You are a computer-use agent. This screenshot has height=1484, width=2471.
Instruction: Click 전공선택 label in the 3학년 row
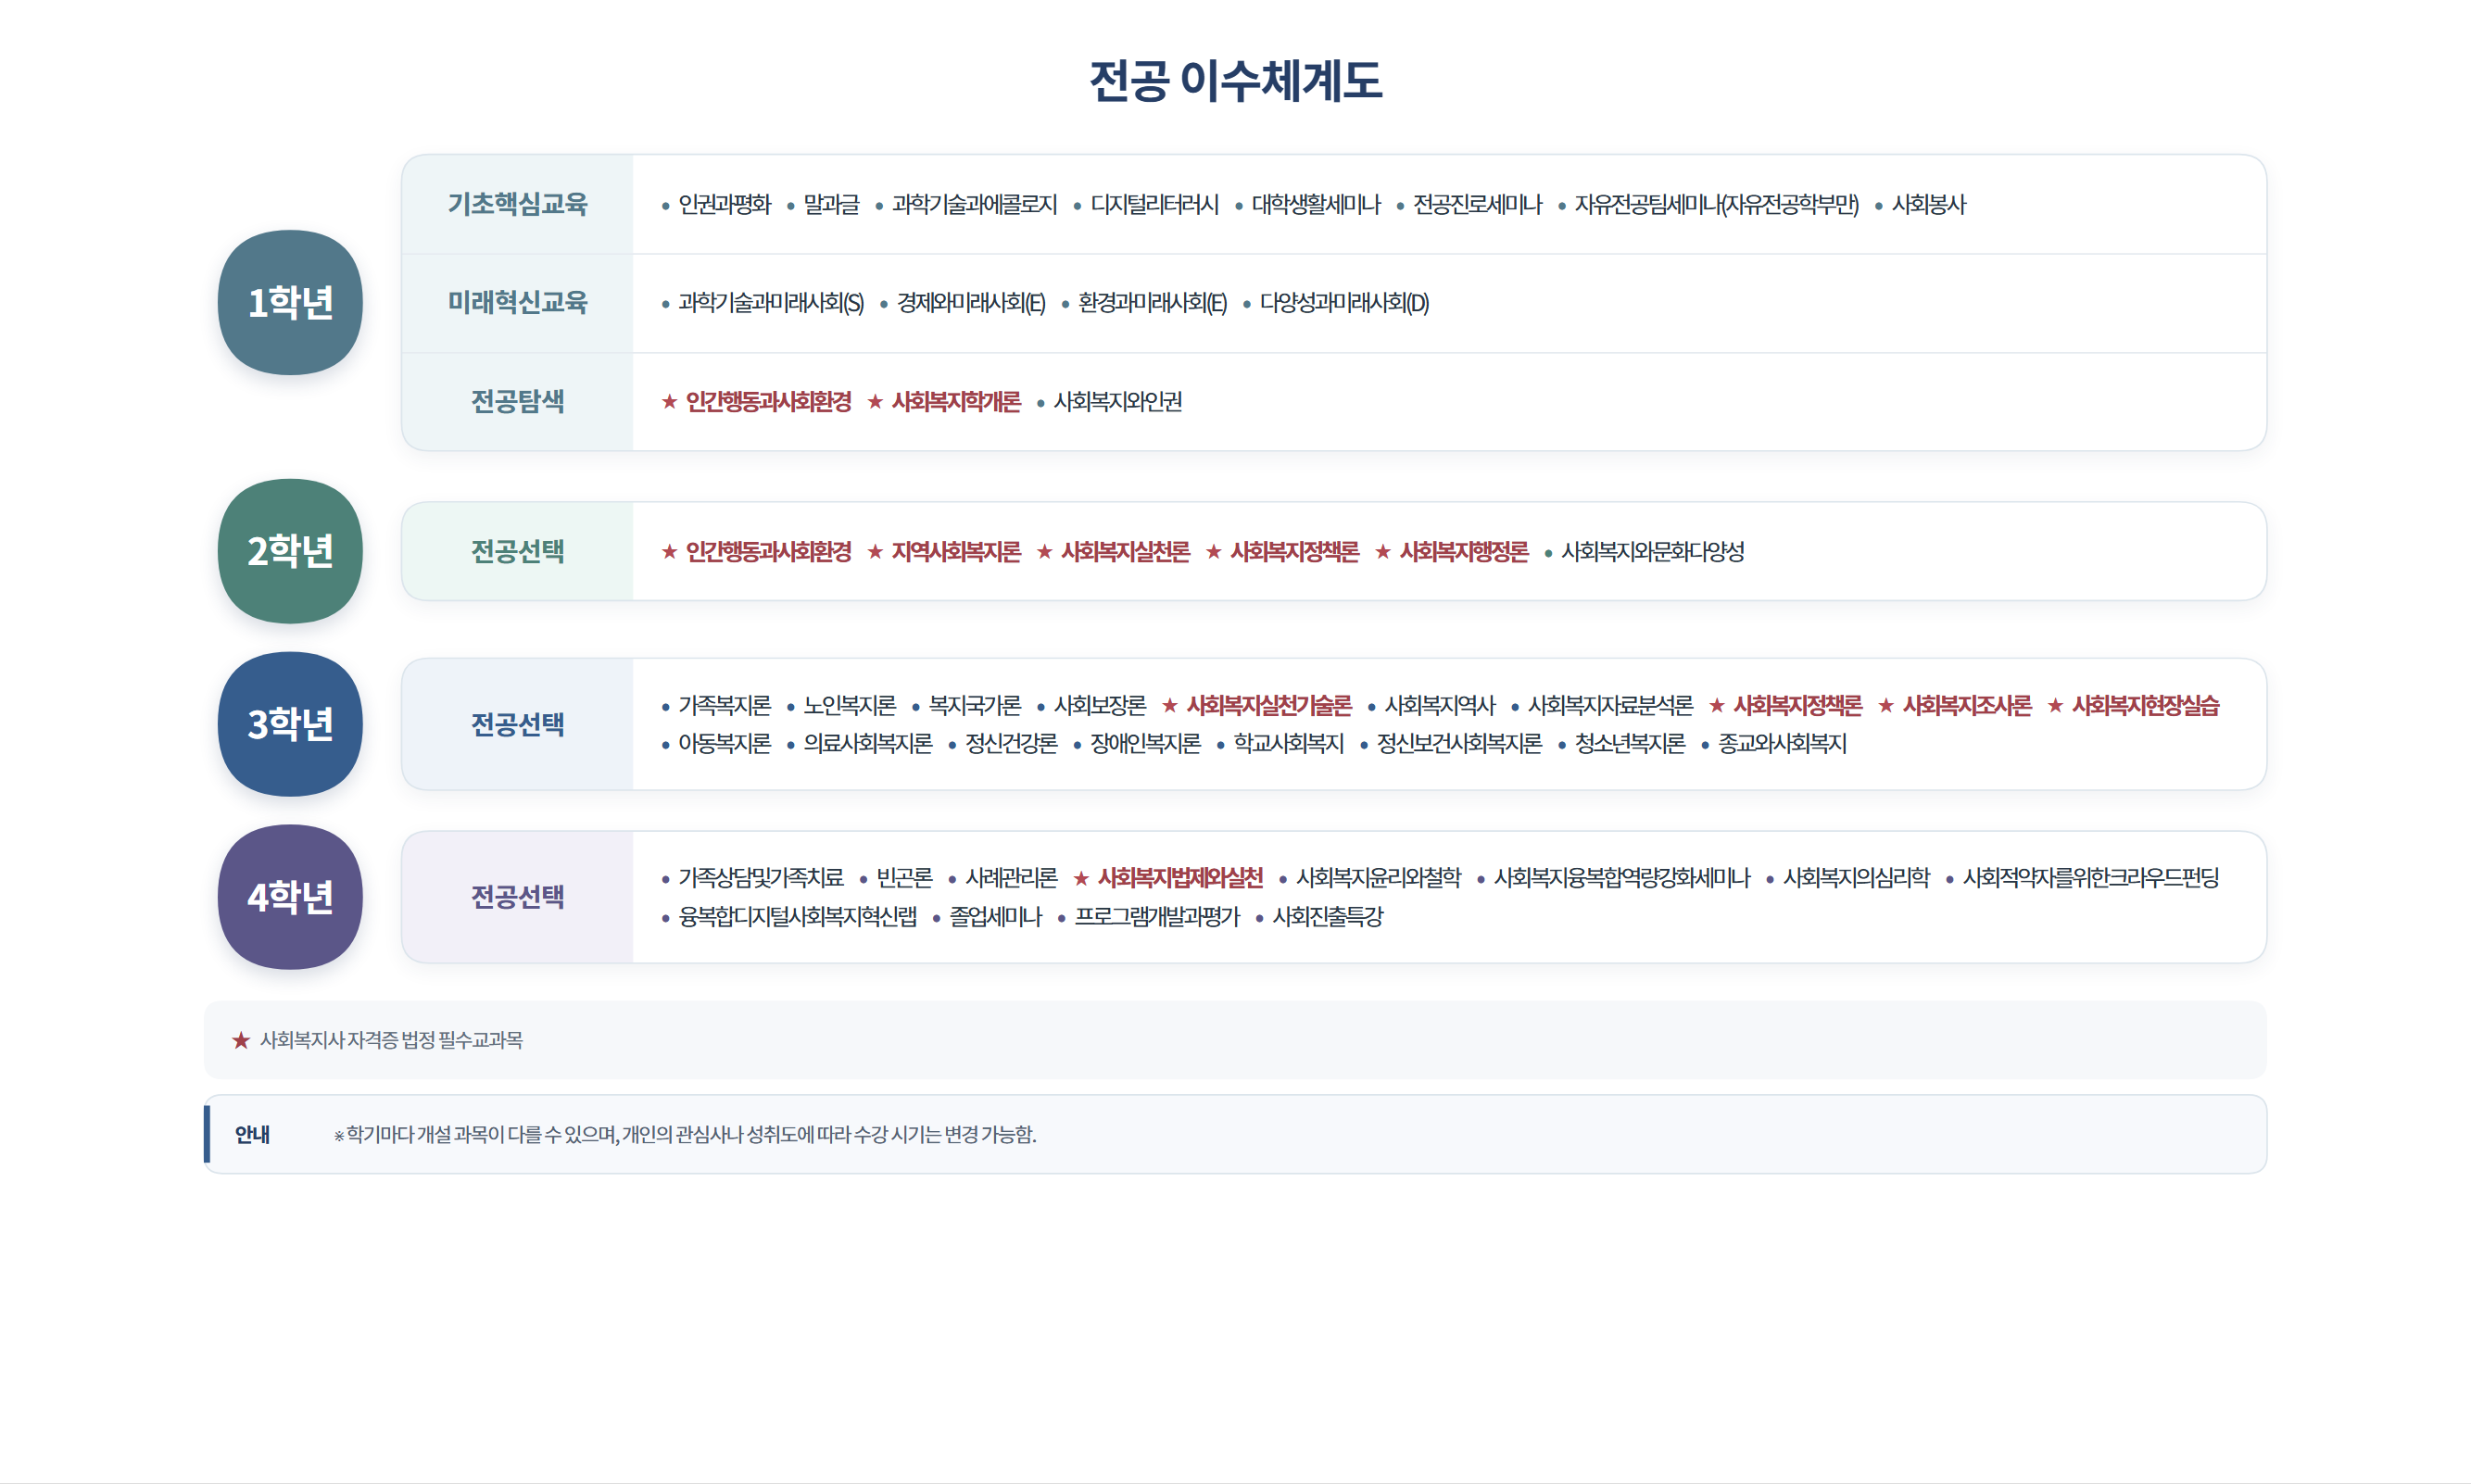pos(518,724)
